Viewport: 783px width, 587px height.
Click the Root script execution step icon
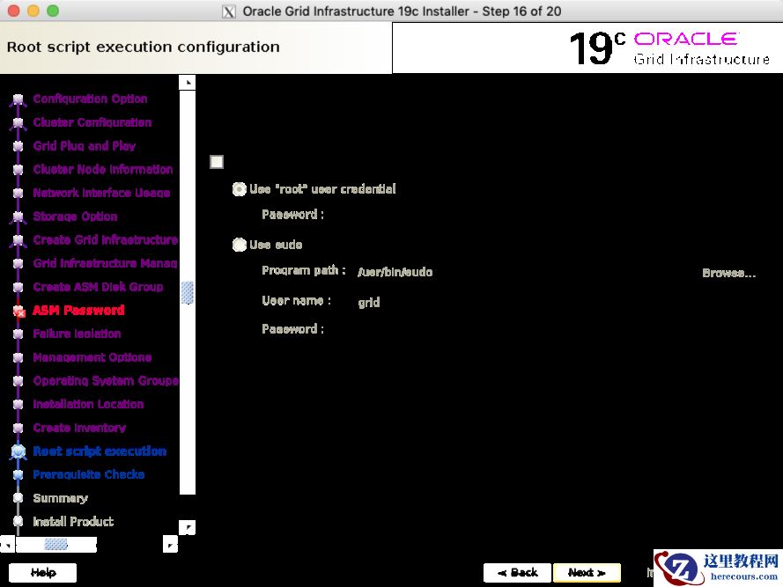[18, 451]
